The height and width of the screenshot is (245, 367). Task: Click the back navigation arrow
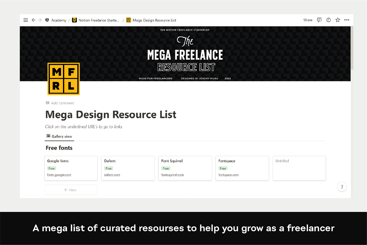tap(34, 20)
